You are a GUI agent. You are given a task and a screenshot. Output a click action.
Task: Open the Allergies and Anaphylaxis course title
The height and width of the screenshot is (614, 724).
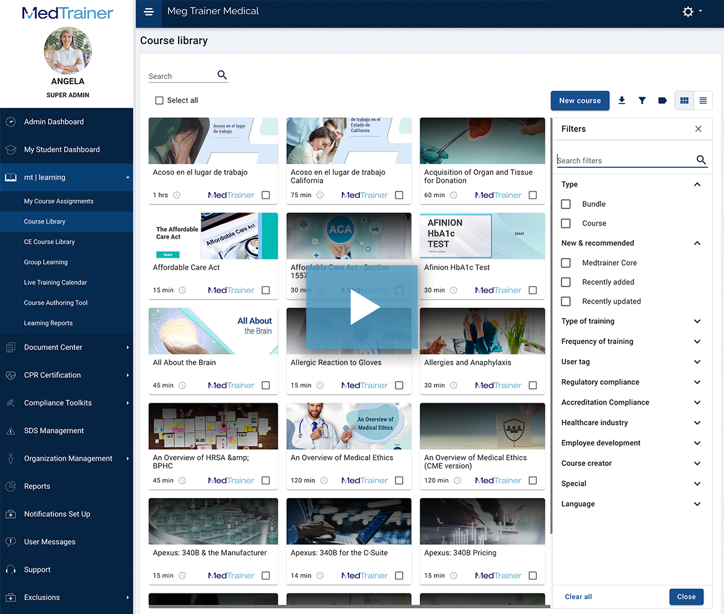click(x=467, y=362)
